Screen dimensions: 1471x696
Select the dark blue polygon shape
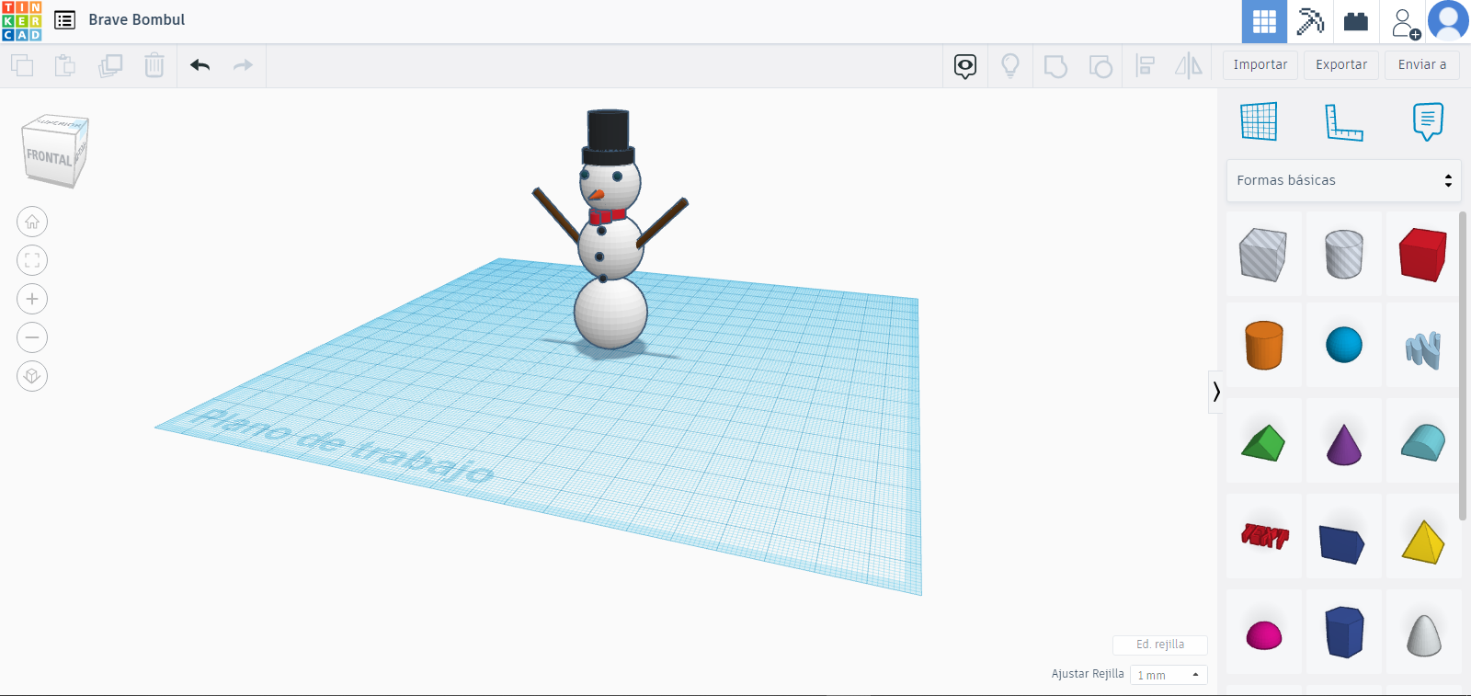pyautogui.click(x=1344, y=633)
